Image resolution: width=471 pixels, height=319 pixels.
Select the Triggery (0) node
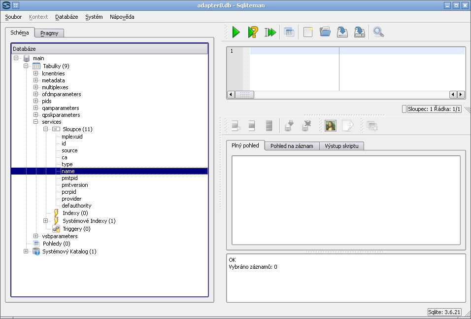[76, 229]
